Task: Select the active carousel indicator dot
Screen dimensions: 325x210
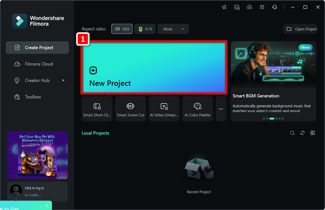Action: pos(272,119)
